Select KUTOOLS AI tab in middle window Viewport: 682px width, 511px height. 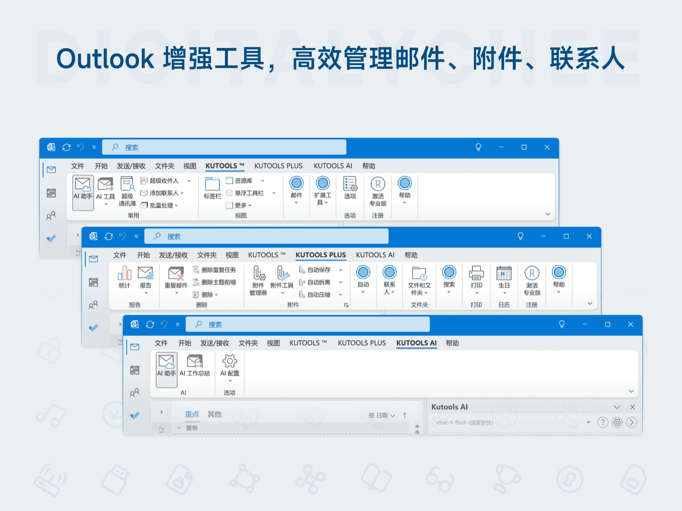tap(375, 255)
